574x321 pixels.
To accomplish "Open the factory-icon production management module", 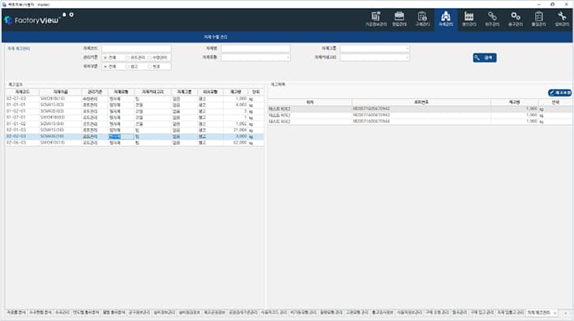I will coord(469,19).
